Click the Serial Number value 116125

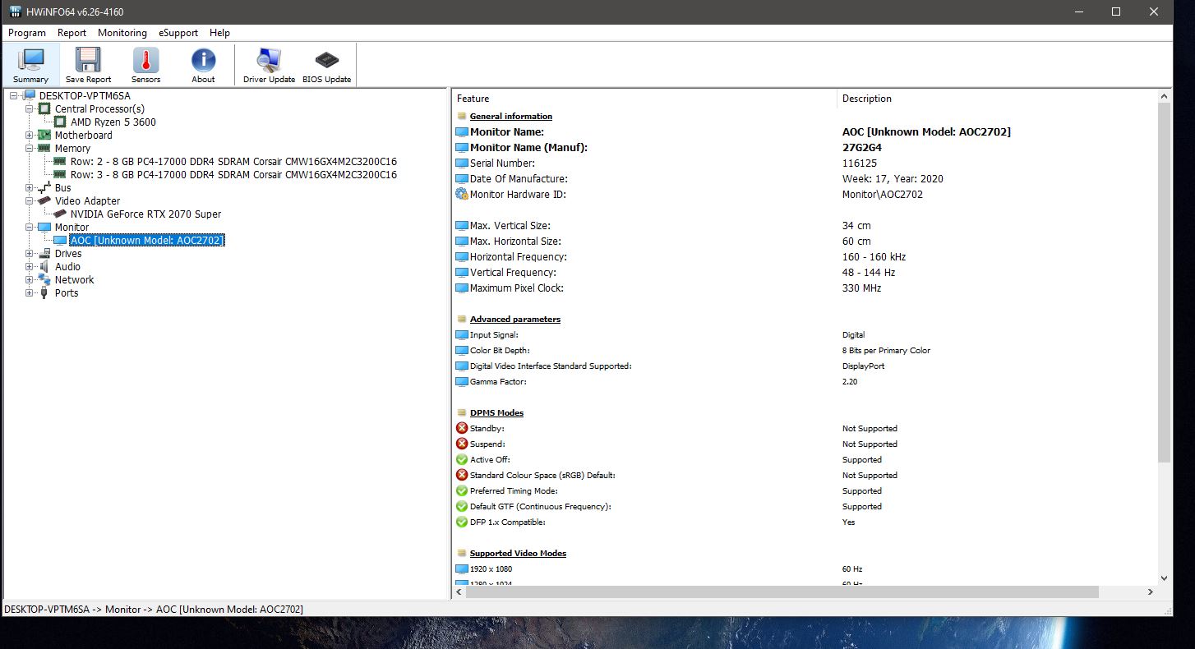(859, 163)
